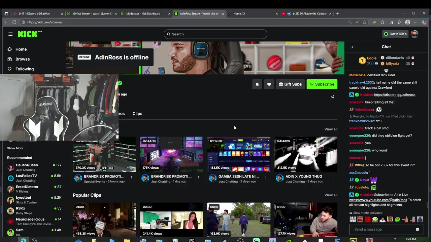This screenshot has height=242, width=431.
Task: Play the 163.9K views clip
Action: tap(239, 219)
